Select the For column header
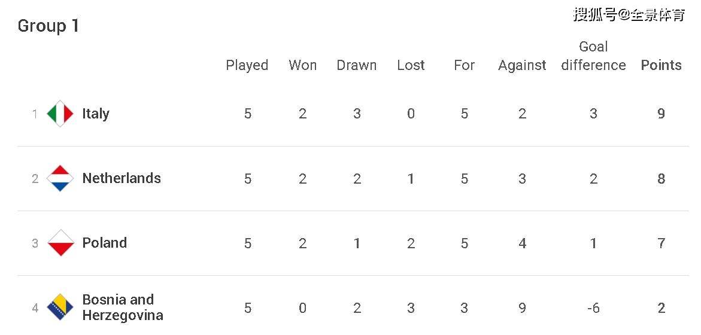The width and height of the screenshot is (701, 335). tap(464, 65)
